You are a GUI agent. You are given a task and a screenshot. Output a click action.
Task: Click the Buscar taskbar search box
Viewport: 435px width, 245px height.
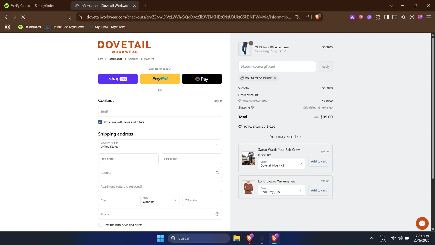pyautogui.click(x=199, y=238)
